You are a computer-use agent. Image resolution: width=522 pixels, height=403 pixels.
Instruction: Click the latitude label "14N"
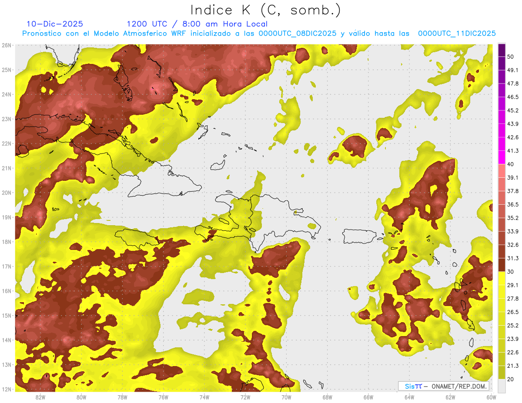click(7, 340)
